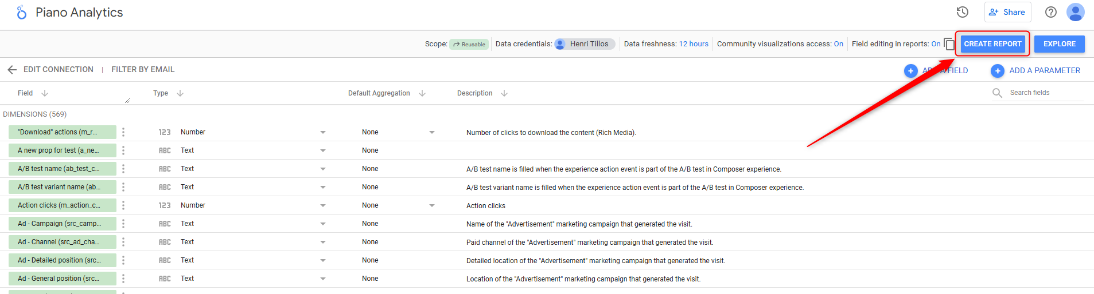The width and height of the screenshot is (1094, 294).
Task: Open three-dot menu for Action clicks field
Action: [x=123, y=205]
